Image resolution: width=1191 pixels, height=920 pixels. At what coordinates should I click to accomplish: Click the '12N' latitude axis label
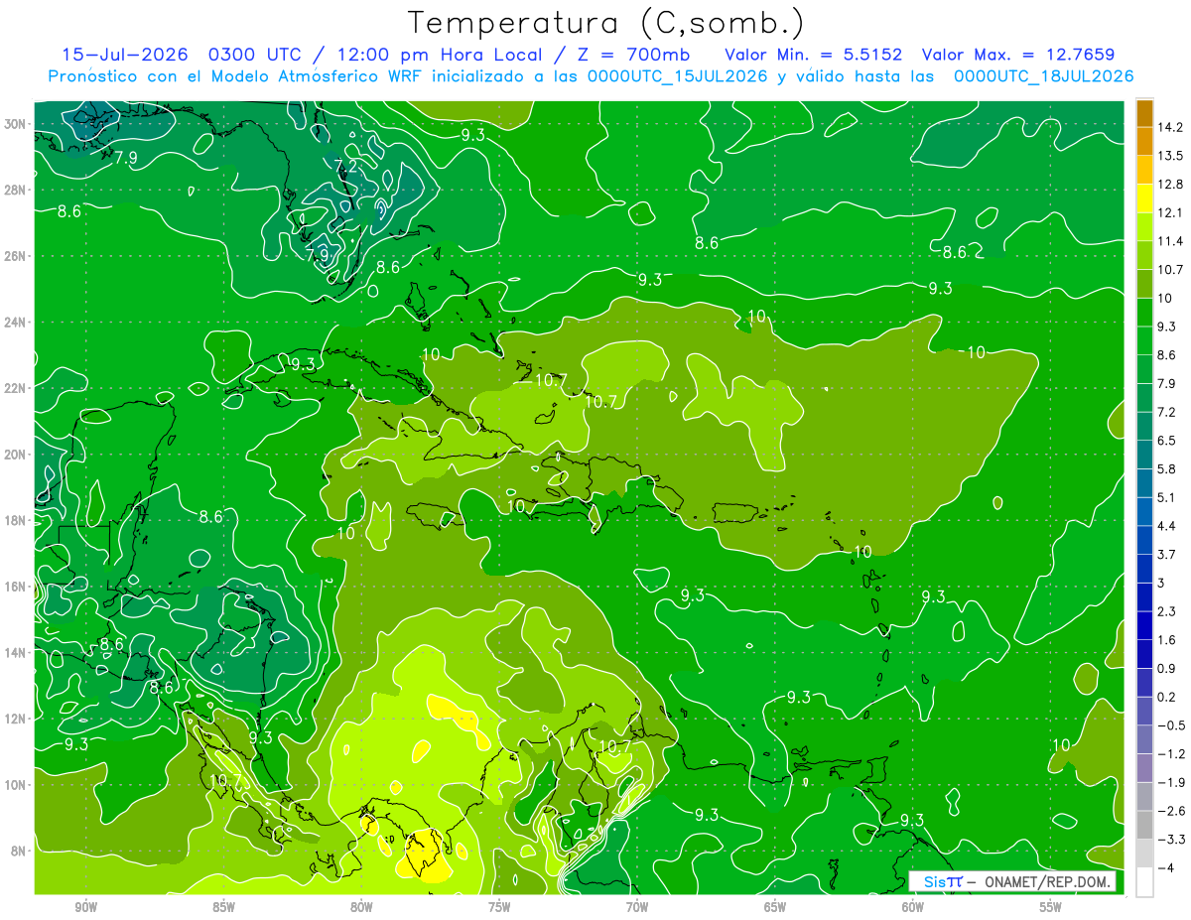point(14,719)
